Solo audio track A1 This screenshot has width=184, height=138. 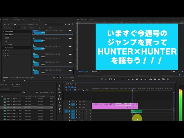coord(83,111)
